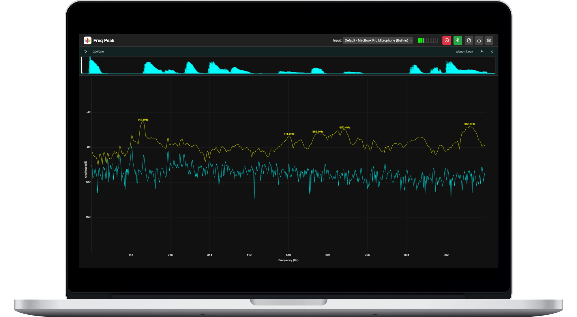Close the piano-rif.wav audio player
This screenshot has width=577, height=317.
(492, 52)
